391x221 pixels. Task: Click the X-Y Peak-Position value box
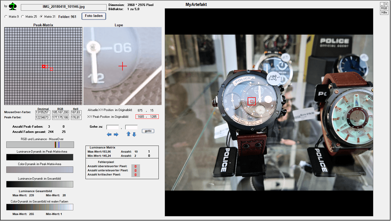(x=147, y=117)
